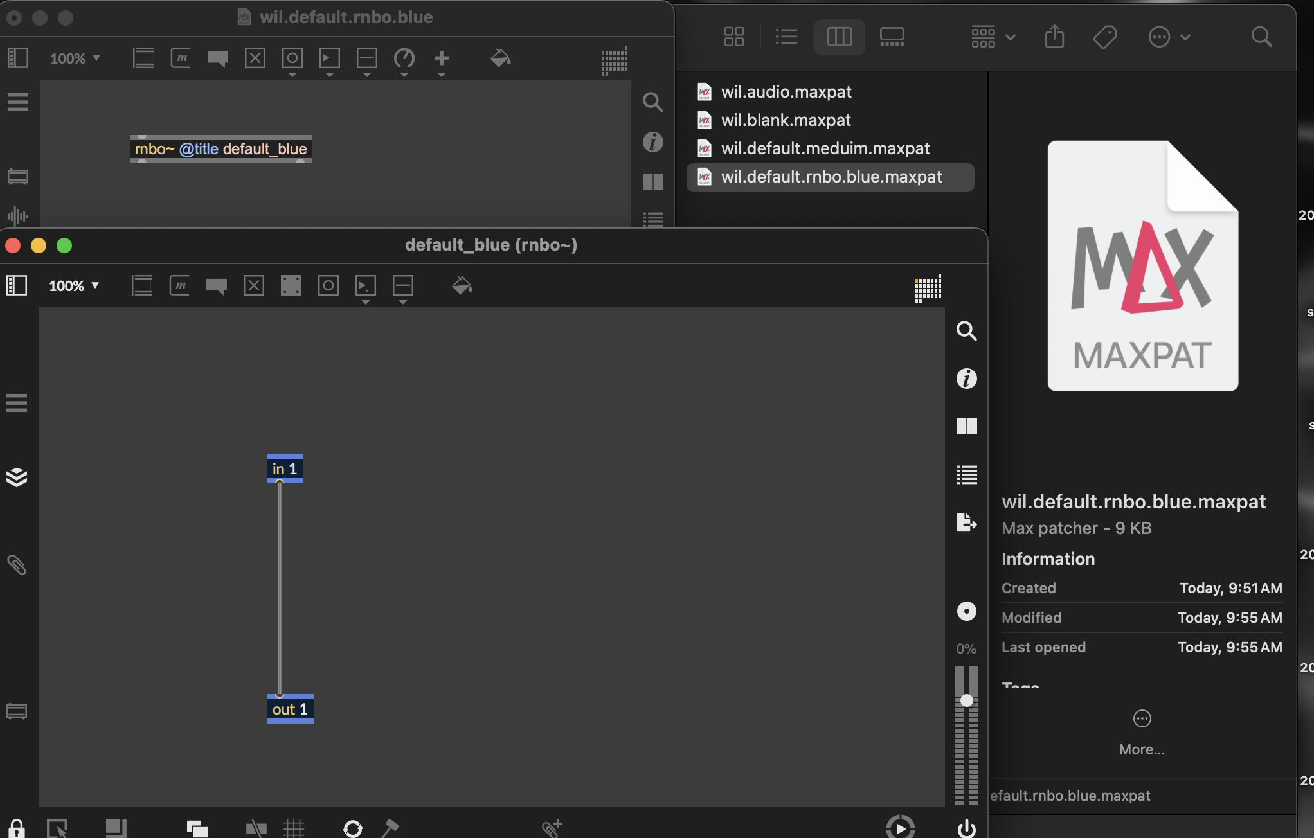Select wil.default.meduim.maxpat file

[x=831, y=148]
